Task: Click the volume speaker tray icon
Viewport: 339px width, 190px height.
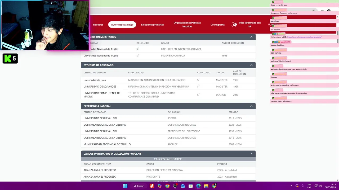Action: (x=320, y=186)
